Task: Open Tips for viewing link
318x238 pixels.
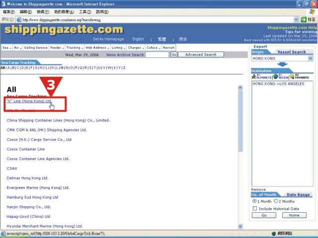Action: 301,32
